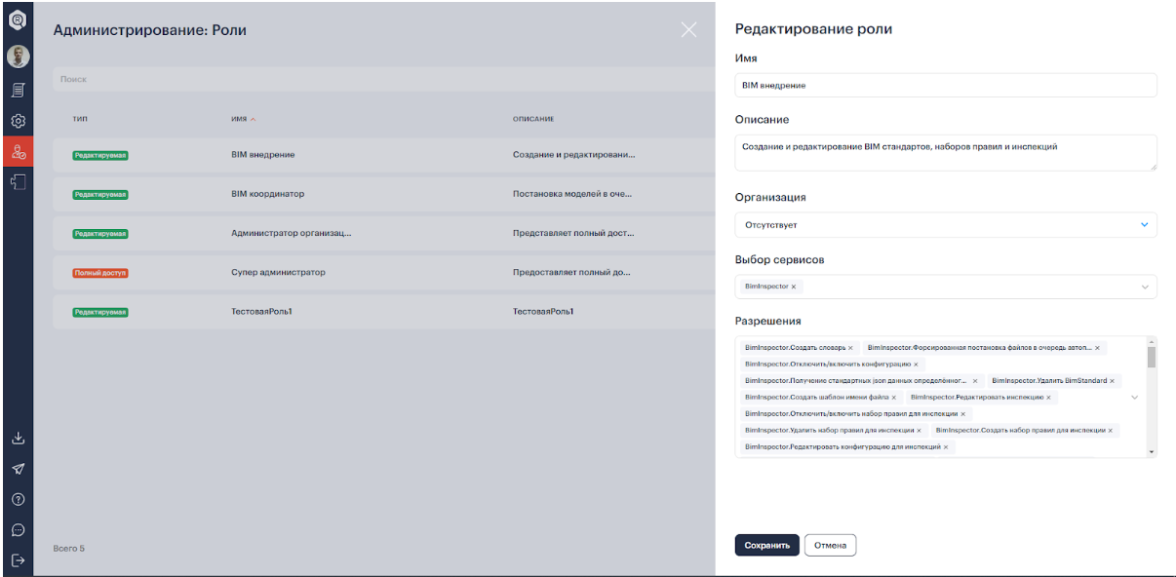The image size is (1176, 577).
Task: Open the puzzle-piece plugins sidebar icon
Action: (x=18, y=181)
